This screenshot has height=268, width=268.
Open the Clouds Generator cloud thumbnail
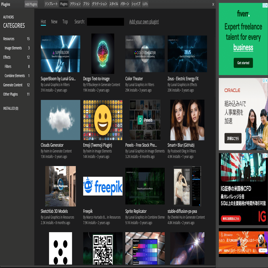click(x=61, y=120)
